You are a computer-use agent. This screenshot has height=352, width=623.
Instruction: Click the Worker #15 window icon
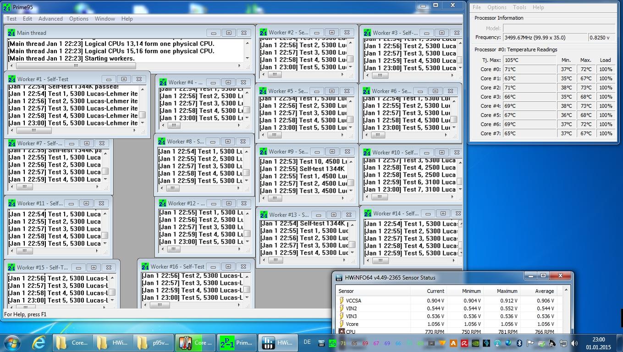pyautogui.click(x=12, y=267)
